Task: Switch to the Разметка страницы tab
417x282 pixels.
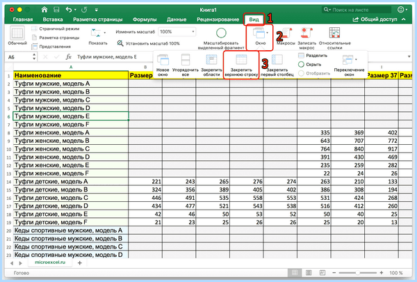Action: [97, 19]
